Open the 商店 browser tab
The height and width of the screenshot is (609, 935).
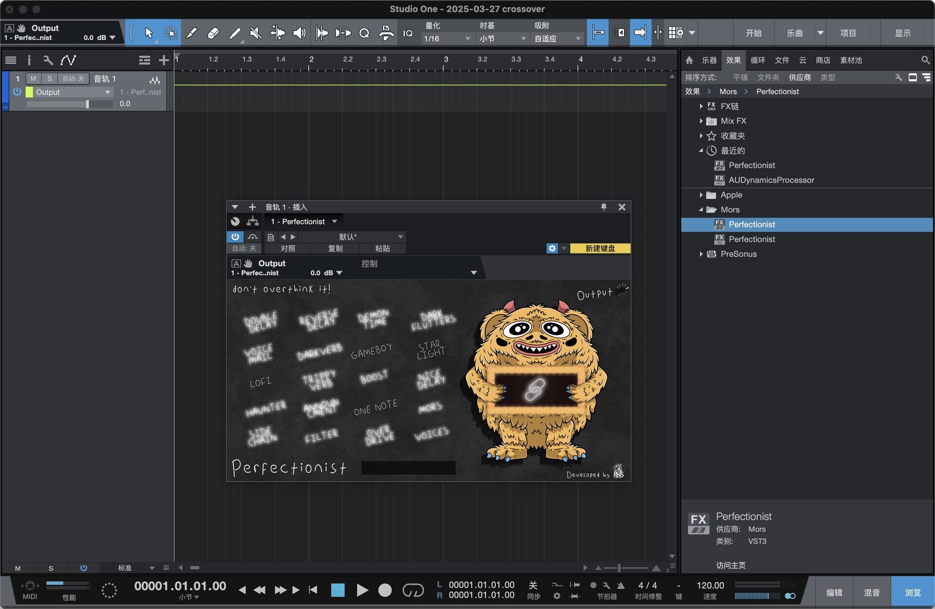click(x=823, y=60)
